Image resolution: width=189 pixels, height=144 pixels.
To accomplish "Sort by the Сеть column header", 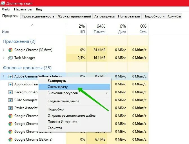I will 143,32.
